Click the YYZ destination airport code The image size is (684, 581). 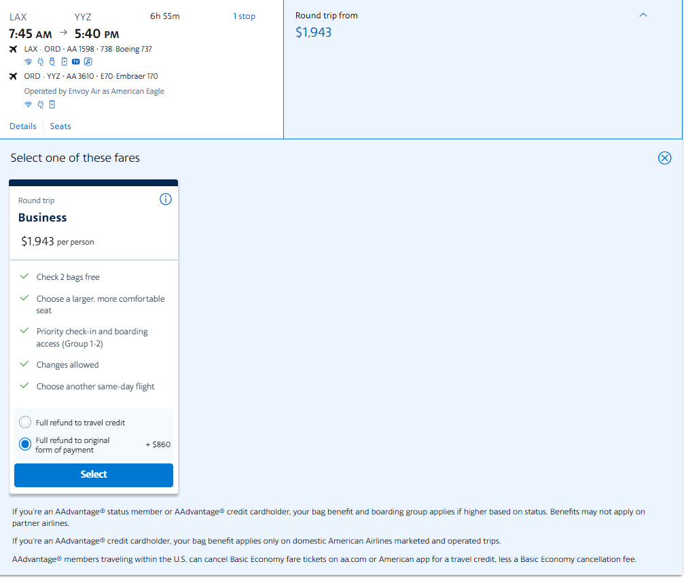83,17
